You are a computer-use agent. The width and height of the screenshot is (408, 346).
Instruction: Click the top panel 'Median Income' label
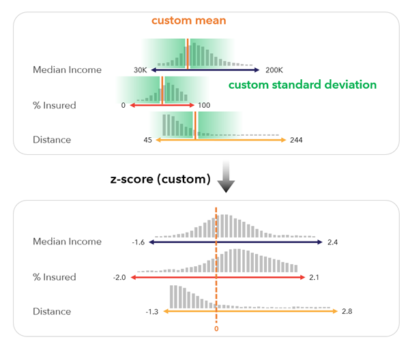[x=67, y=70]
